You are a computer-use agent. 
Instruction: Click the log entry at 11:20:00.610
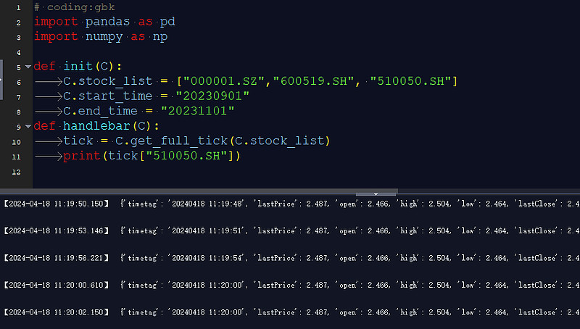pos(290,286)
